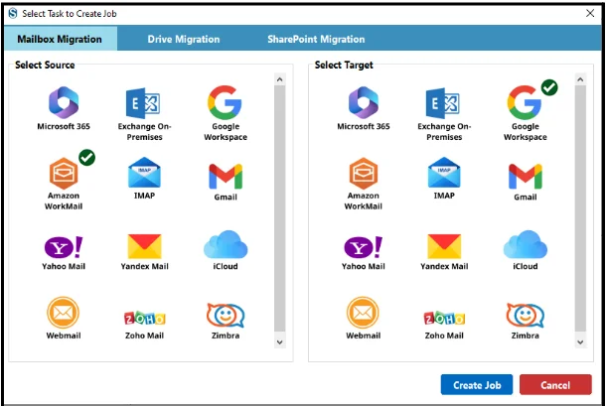
Task: Click the Shoviv app logo in title bar
Action: tap(13, 14)
